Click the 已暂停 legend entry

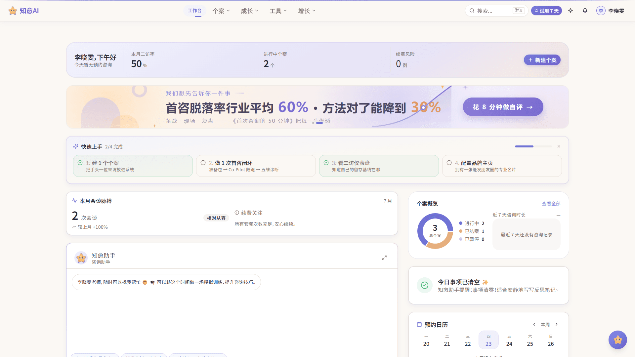pos(472,239)
